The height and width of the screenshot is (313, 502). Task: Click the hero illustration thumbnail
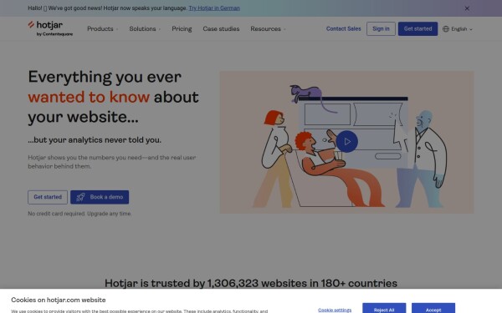pos(346,142)
